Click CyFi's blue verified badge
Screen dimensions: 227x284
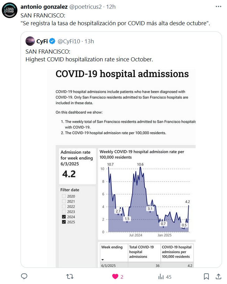(53, 41)
